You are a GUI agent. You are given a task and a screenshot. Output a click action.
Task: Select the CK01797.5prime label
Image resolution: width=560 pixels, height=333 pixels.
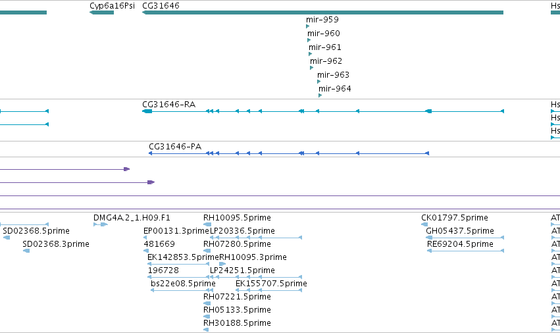(455, 218)
